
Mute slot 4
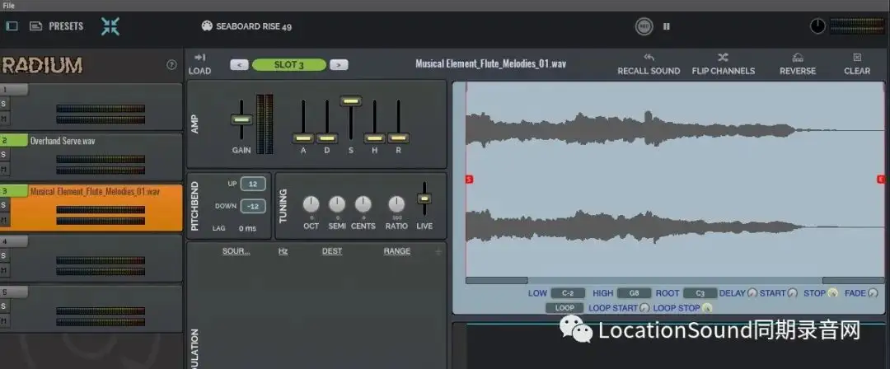(x=4, y=271)
